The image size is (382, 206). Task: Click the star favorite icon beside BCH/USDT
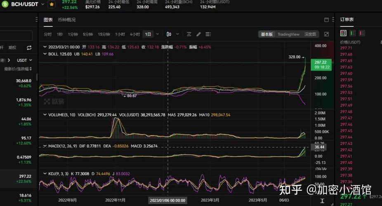[x=52, y=4]
